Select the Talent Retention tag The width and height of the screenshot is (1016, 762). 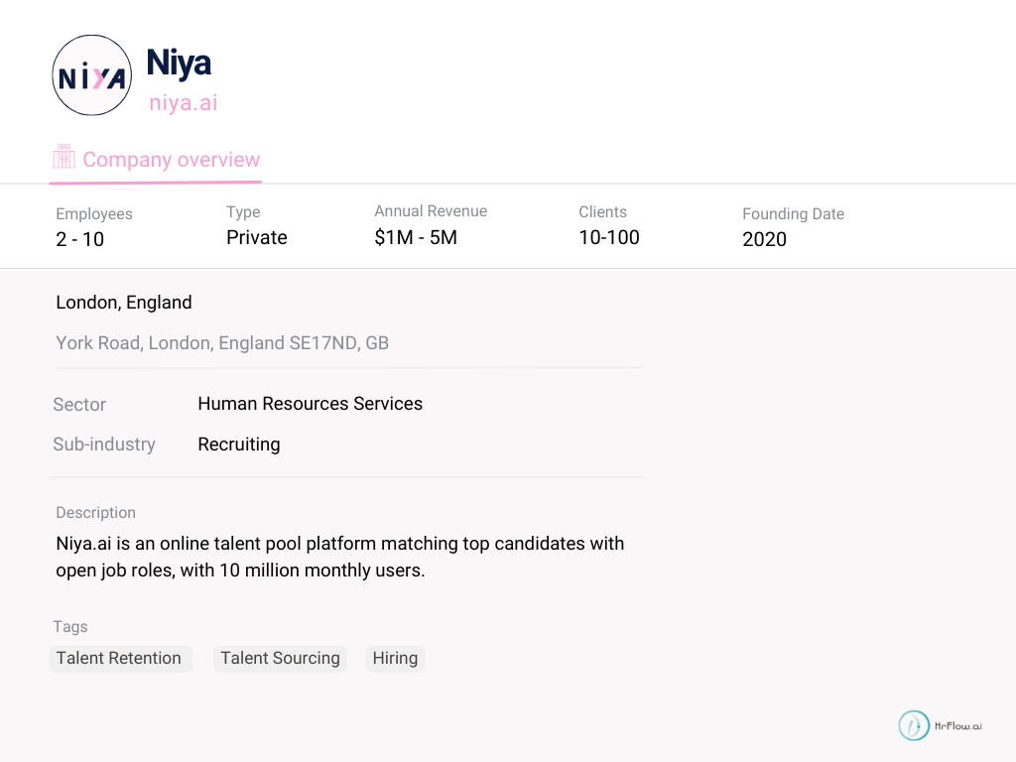(x=121, y=658)
